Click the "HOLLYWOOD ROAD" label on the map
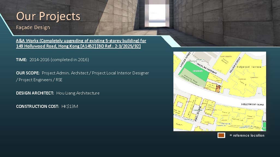The image size is (280, 157). click(x=252, y=104)
